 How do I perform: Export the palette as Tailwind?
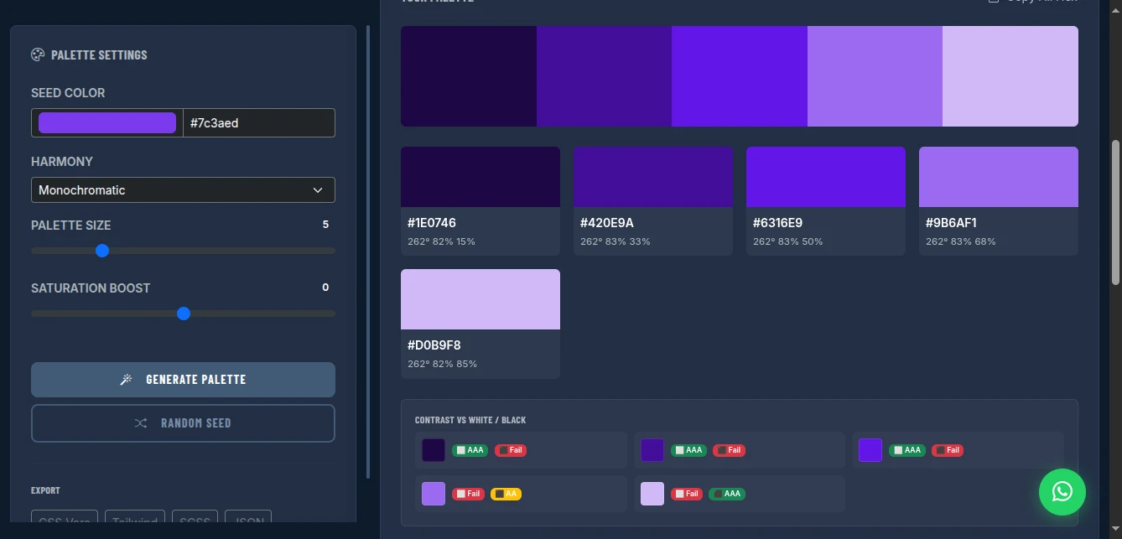click(x=134, y=521)
